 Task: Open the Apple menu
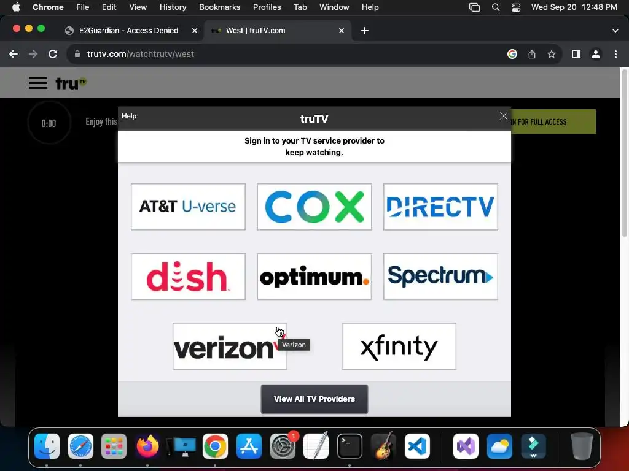click(16, 7)
